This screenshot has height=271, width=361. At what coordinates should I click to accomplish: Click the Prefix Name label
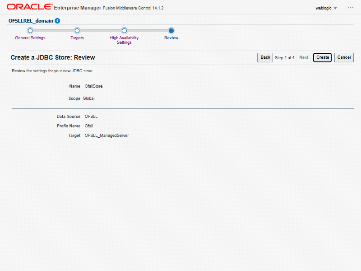[x=69, y=126]
